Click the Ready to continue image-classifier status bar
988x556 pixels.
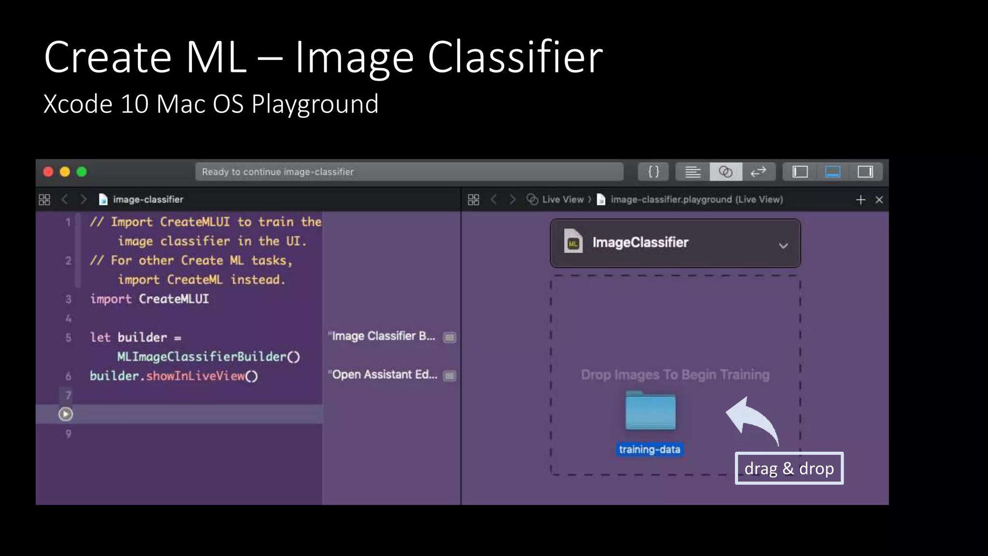[x=409, y=172]
